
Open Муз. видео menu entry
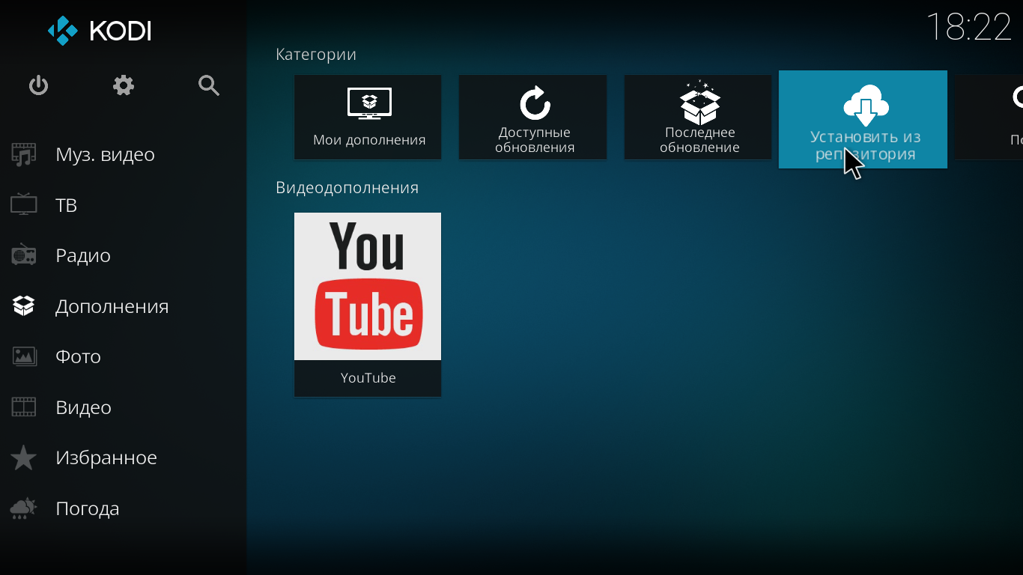click(106, 155)
